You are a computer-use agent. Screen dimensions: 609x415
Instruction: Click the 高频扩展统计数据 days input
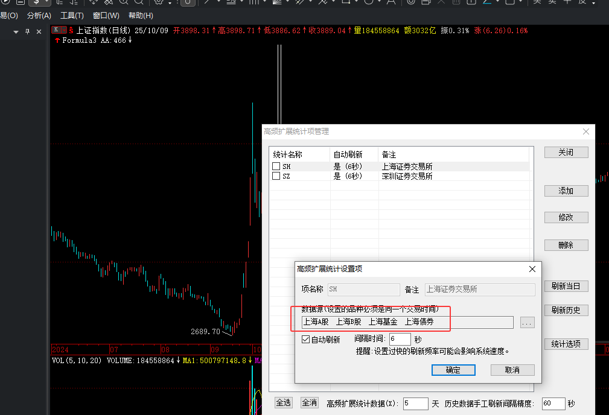coord(416,404)
